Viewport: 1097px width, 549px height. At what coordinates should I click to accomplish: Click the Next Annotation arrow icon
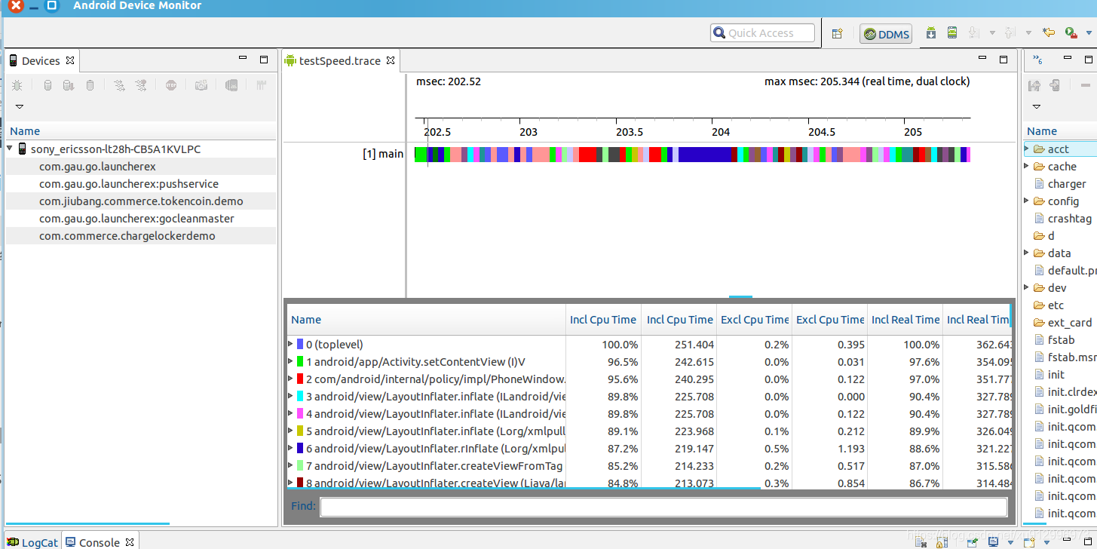973,33
